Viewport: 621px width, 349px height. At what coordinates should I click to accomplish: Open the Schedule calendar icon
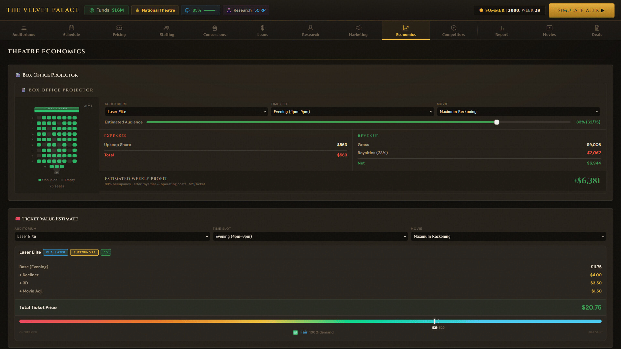(x=71, y=28)
